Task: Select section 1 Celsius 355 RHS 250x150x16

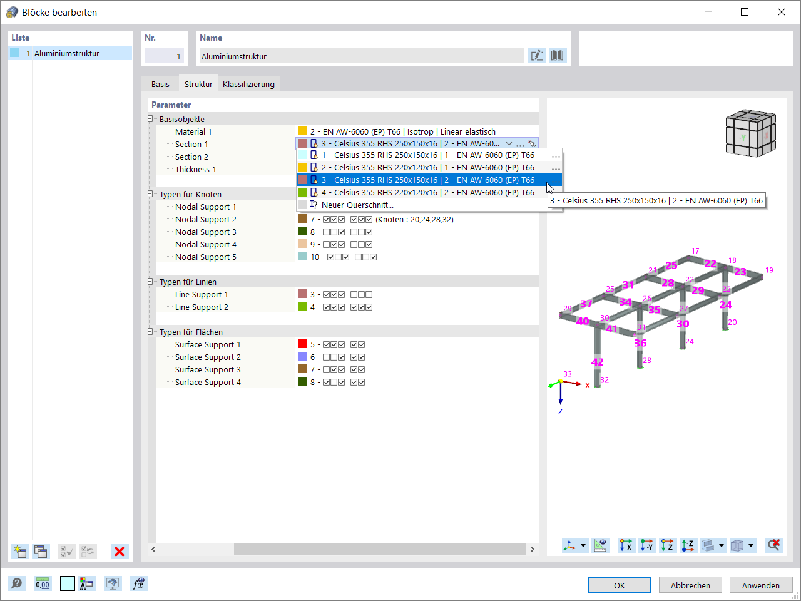Action: tap(429, 155)
